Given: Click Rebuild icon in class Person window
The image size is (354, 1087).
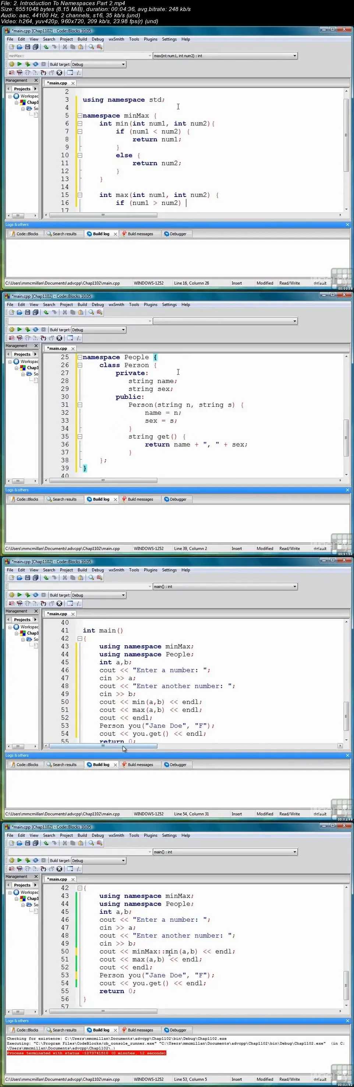Looking at the screenshot, I should coord(35,329).
